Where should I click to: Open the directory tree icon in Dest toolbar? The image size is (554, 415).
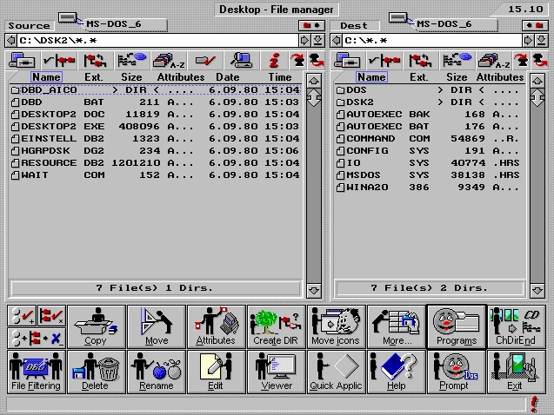pos(457,61)
